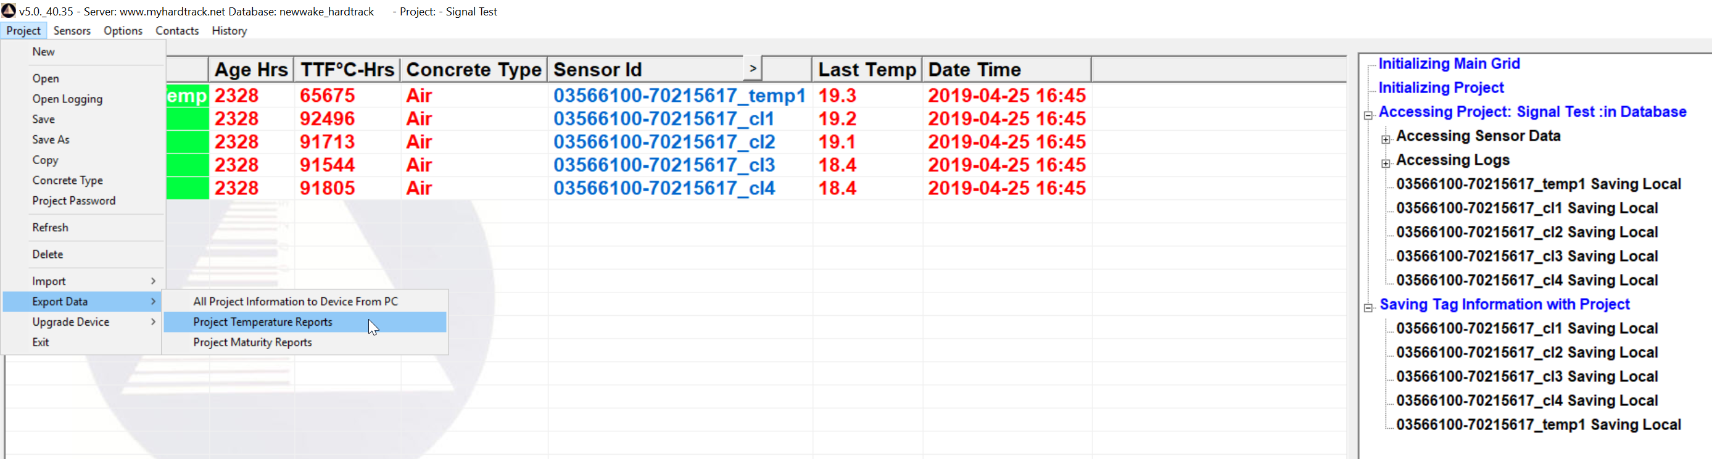Image resolution: width=1712 pixels, height=459 pixels.
Task: Select Accessing Project: Signal Test log entry
Action: (1532, 112)
